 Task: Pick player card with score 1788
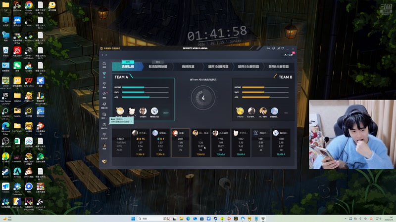pyautogui.click(x=281, y=143)
